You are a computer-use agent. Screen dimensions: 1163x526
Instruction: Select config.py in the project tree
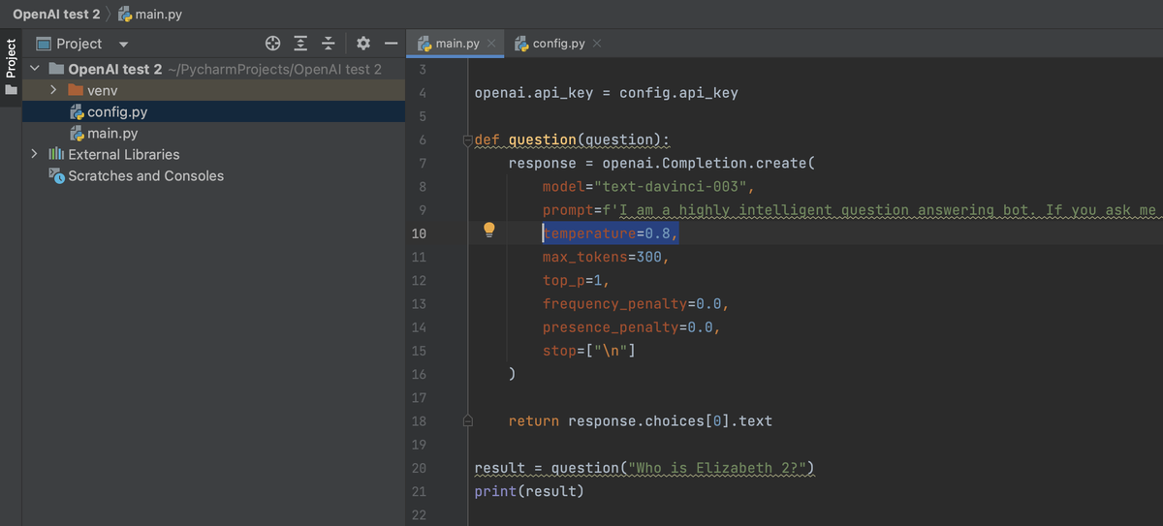(x=213, y=111)
